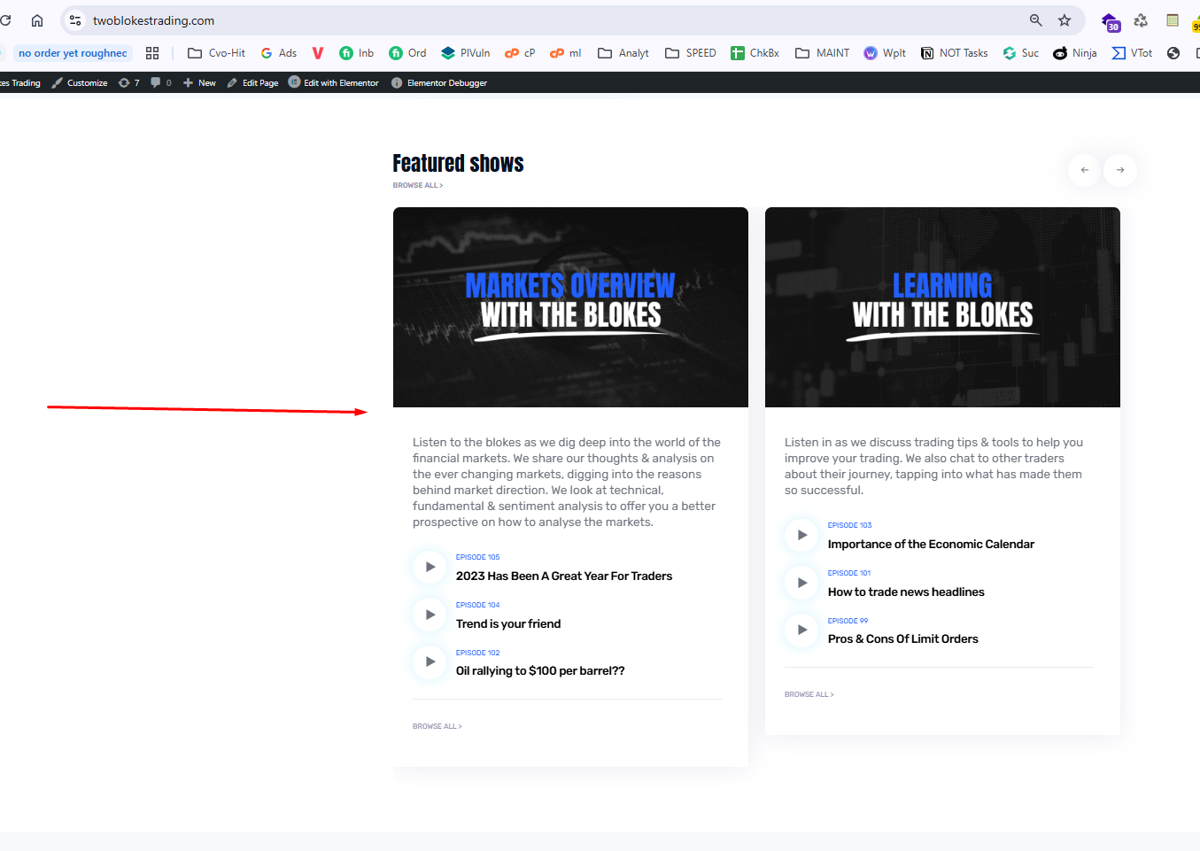Image resolution: width=1200 pixels, height=851 pixels.
Task: Open the Inb Fiverr bookmark
Action: 356,53
